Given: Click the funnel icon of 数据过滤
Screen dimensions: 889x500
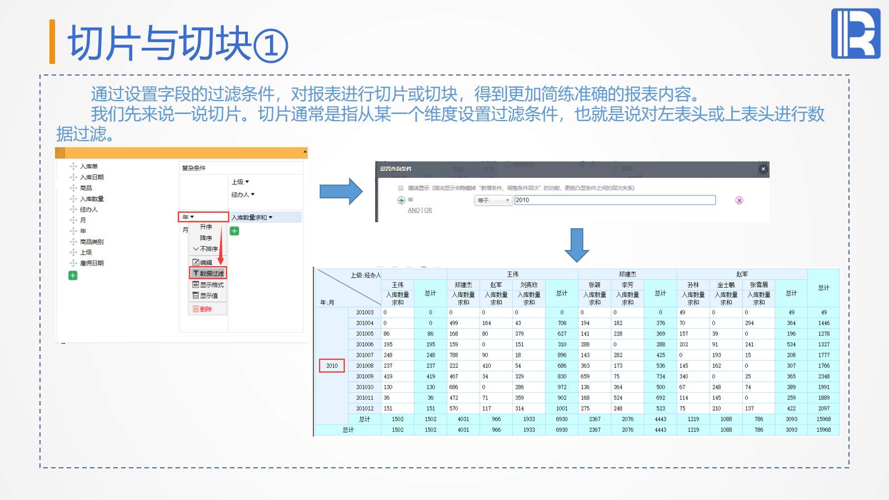Looking at the screenshot, I should tap(196, 273).
